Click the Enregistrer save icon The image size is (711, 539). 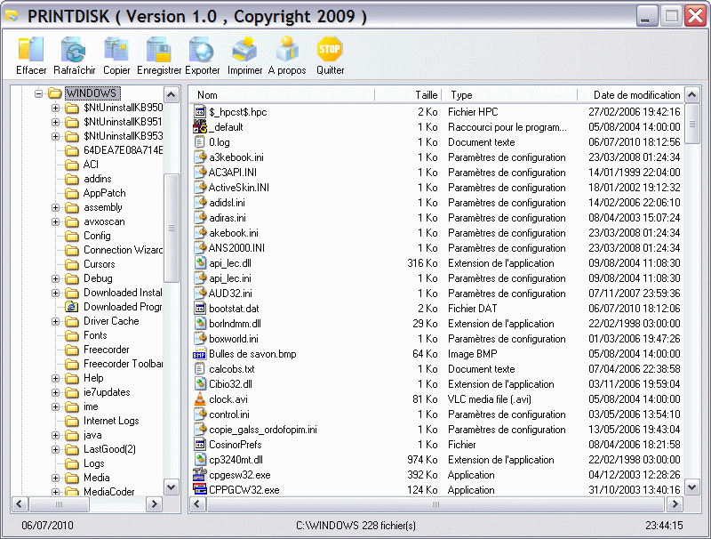click(159, 49)
